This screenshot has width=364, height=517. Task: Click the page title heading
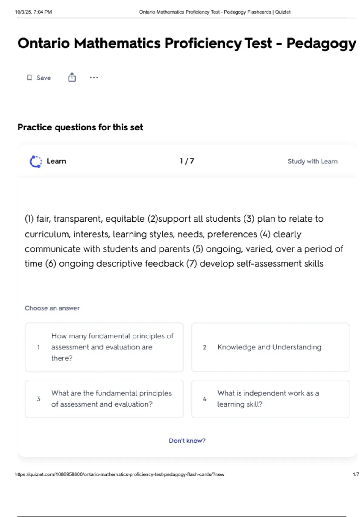[187, 43]
